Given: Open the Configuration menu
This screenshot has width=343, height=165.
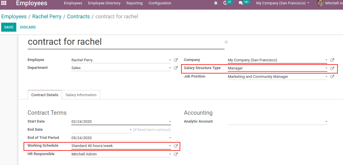Looking at the screenshot, I should [x=160, y=3].
